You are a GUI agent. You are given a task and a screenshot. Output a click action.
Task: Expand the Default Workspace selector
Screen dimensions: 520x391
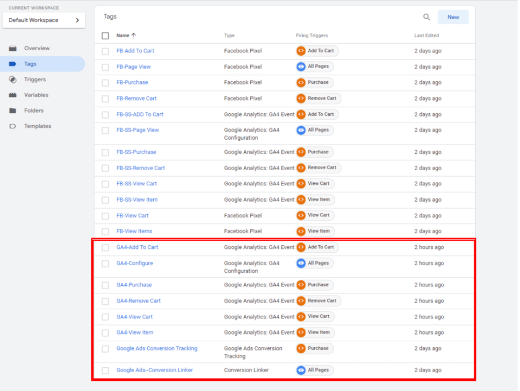coord(44,20)
